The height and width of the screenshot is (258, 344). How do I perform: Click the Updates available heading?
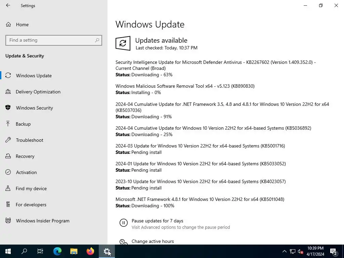[x=161, y=40]
